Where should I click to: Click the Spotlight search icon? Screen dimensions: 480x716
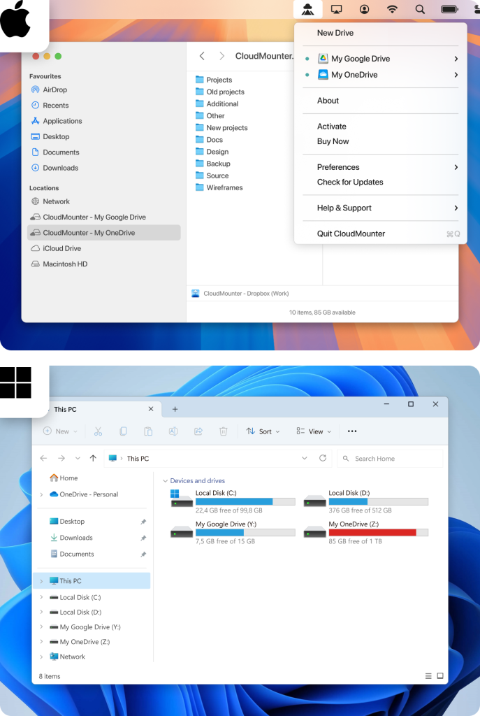pos(420,9)
